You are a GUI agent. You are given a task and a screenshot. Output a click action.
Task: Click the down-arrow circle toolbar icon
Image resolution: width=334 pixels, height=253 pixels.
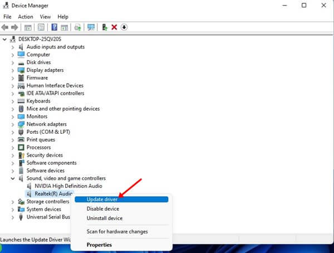pos(124,27)
